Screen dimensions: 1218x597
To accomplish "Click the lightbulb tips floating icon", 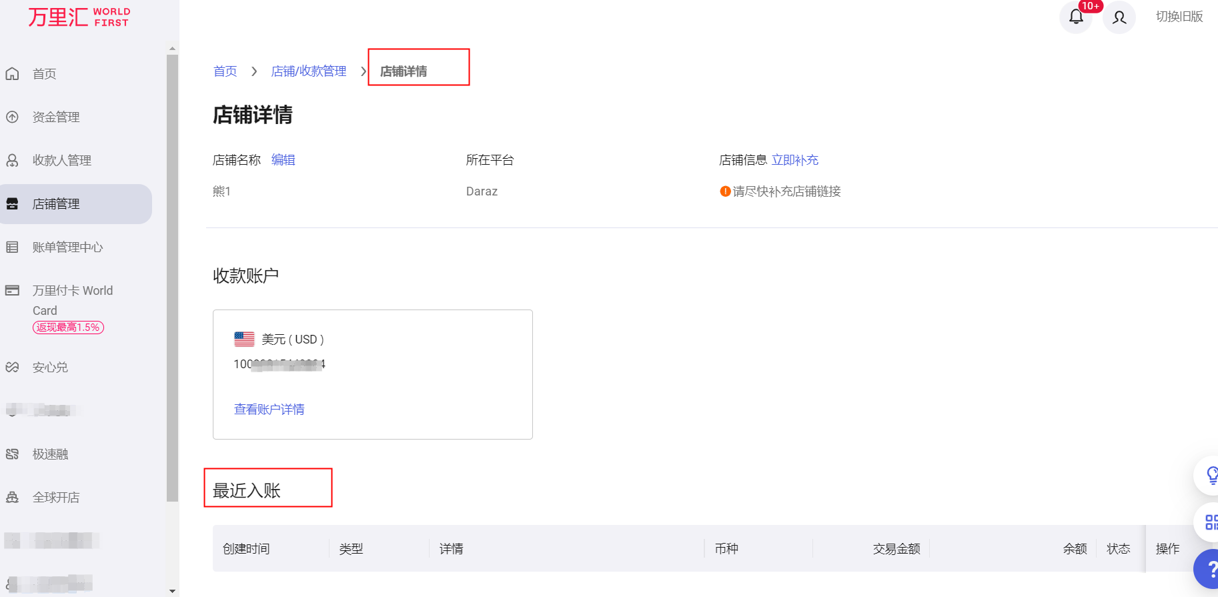I will [1210, 476].
